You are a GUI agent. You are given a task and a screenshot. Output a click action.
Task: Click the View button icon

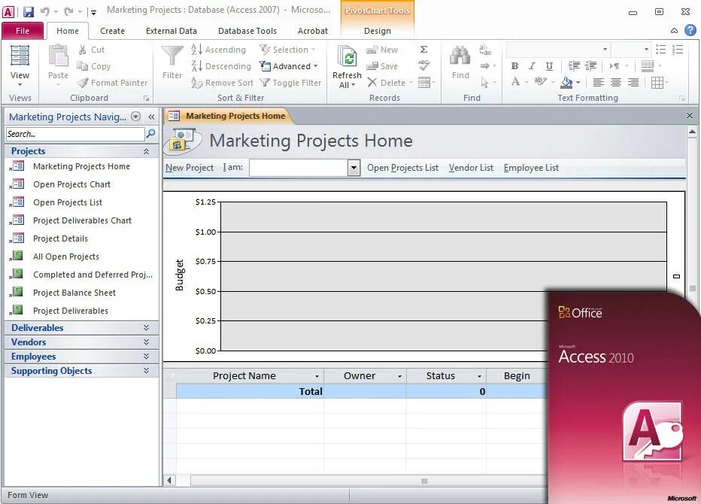tap(20, 56)
